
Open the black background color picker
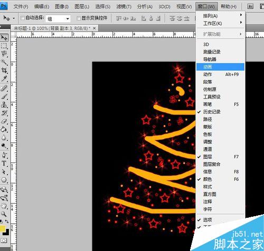[7, 233]
